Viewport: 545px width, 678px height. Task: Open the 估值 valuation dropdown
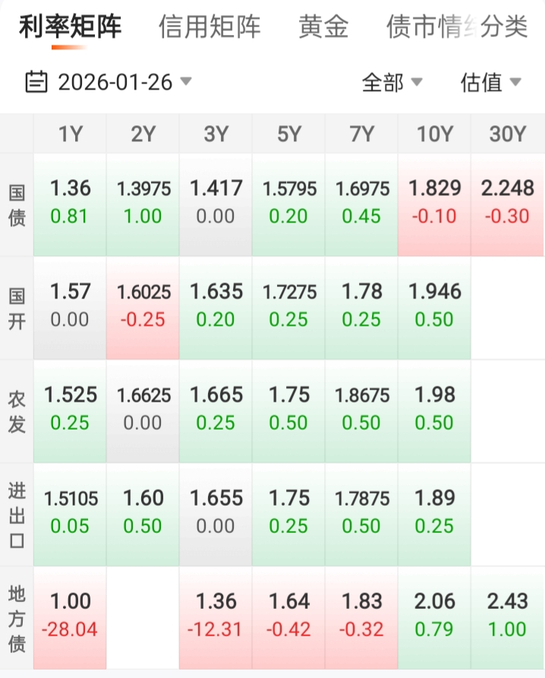pos(490,82)
